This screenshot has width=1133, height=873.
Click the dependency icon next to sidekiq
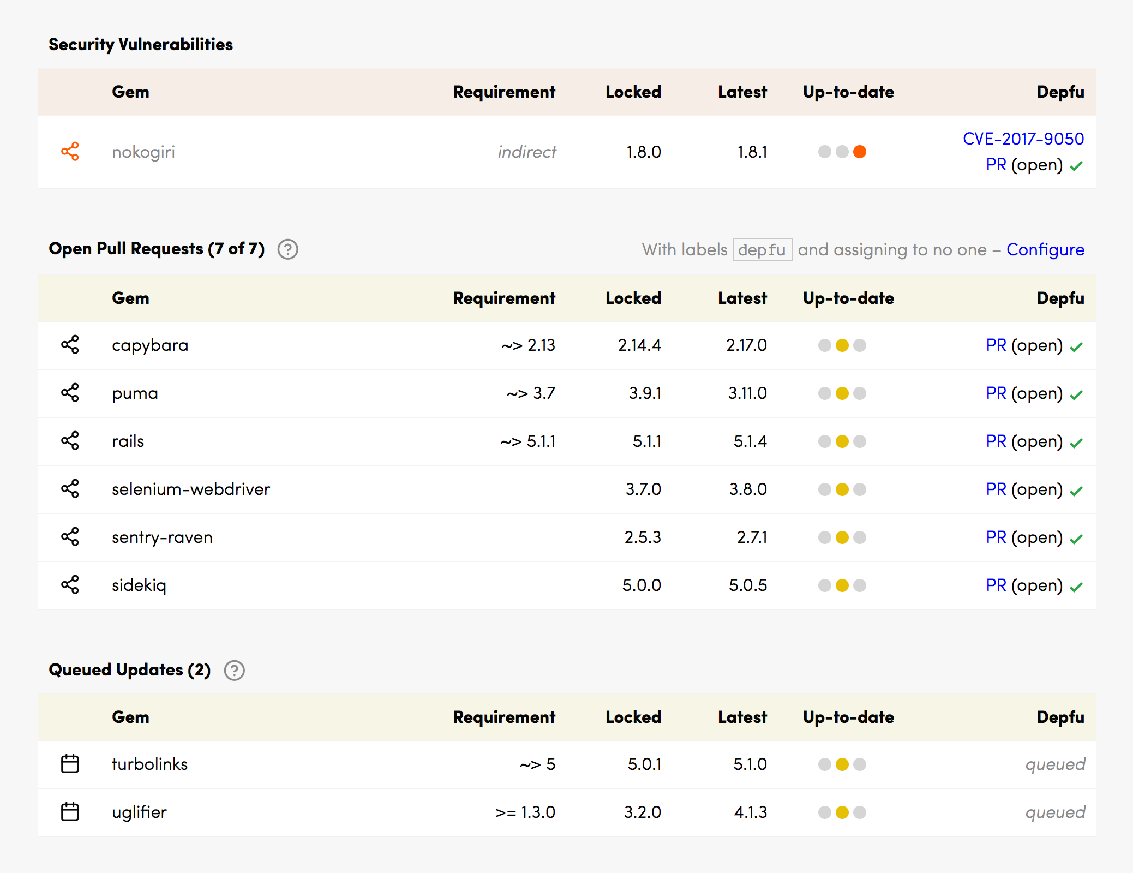70,585
